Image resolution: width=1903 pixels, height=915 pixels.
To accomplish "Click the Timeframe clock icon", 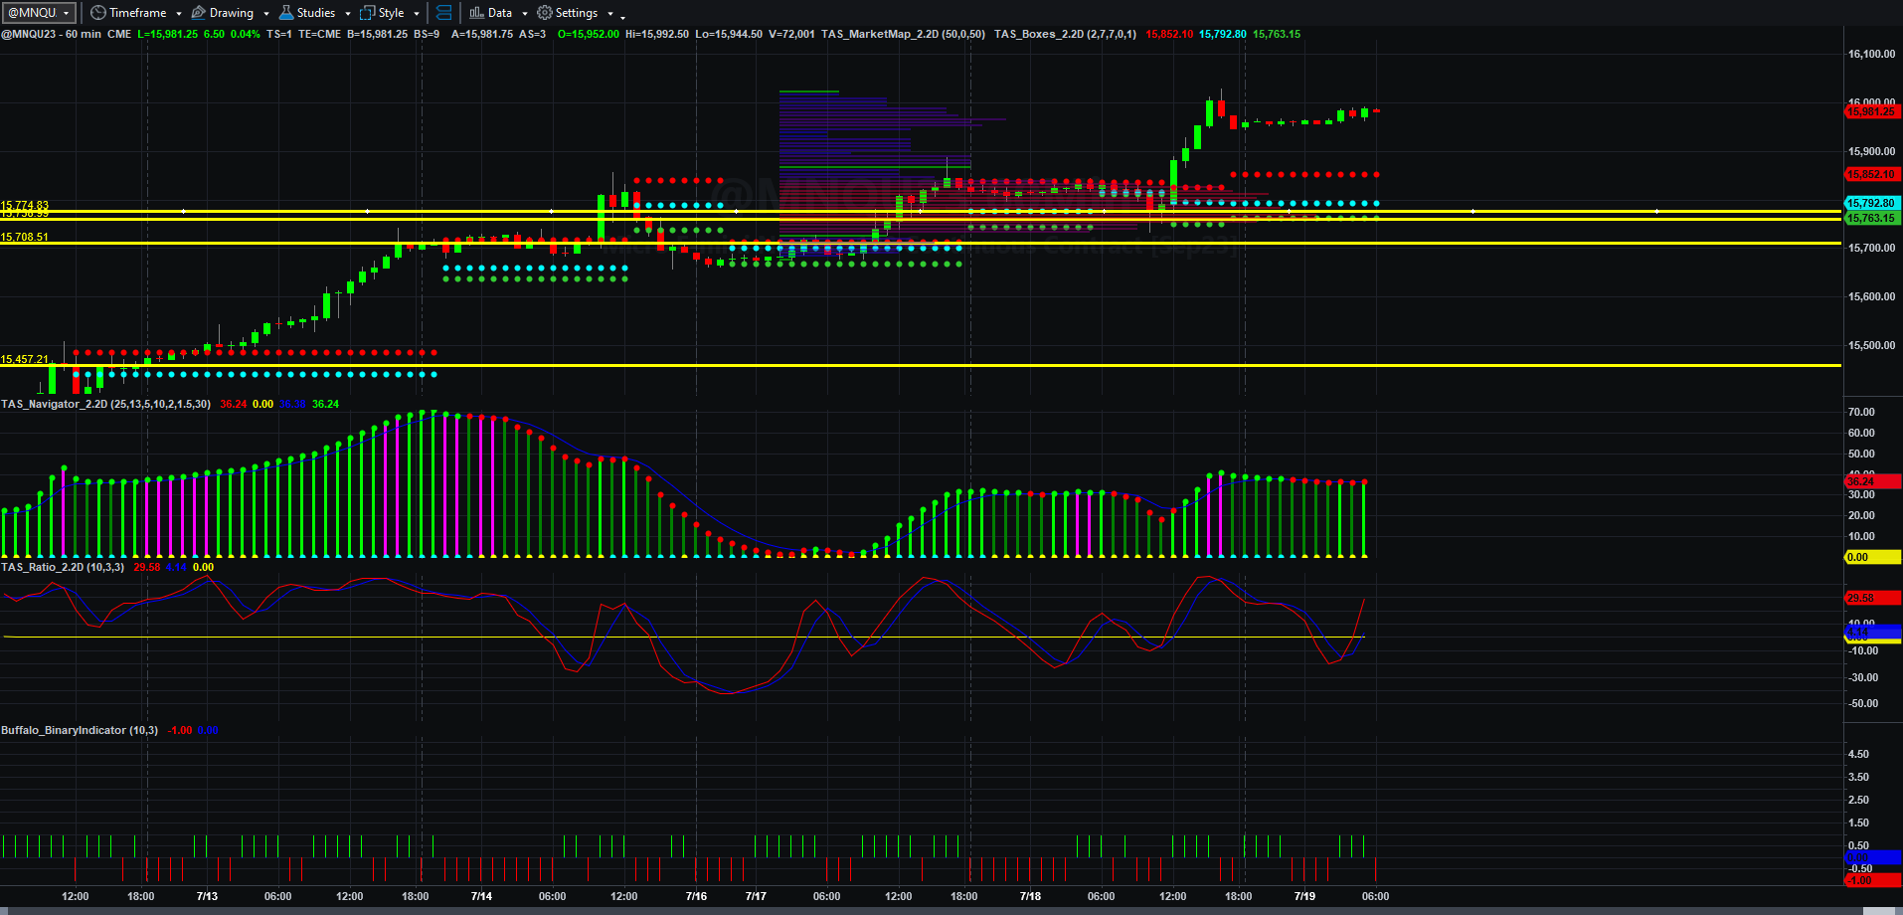I will coord(97,13).
